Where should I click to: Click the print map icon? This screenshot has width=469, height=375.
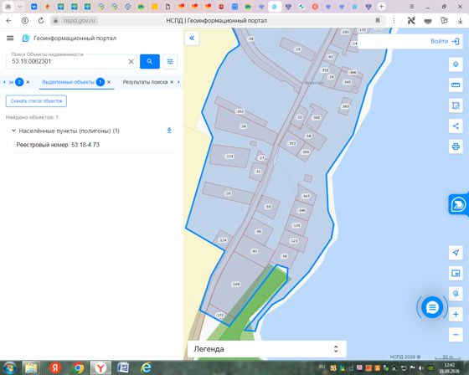pos(456,146)
